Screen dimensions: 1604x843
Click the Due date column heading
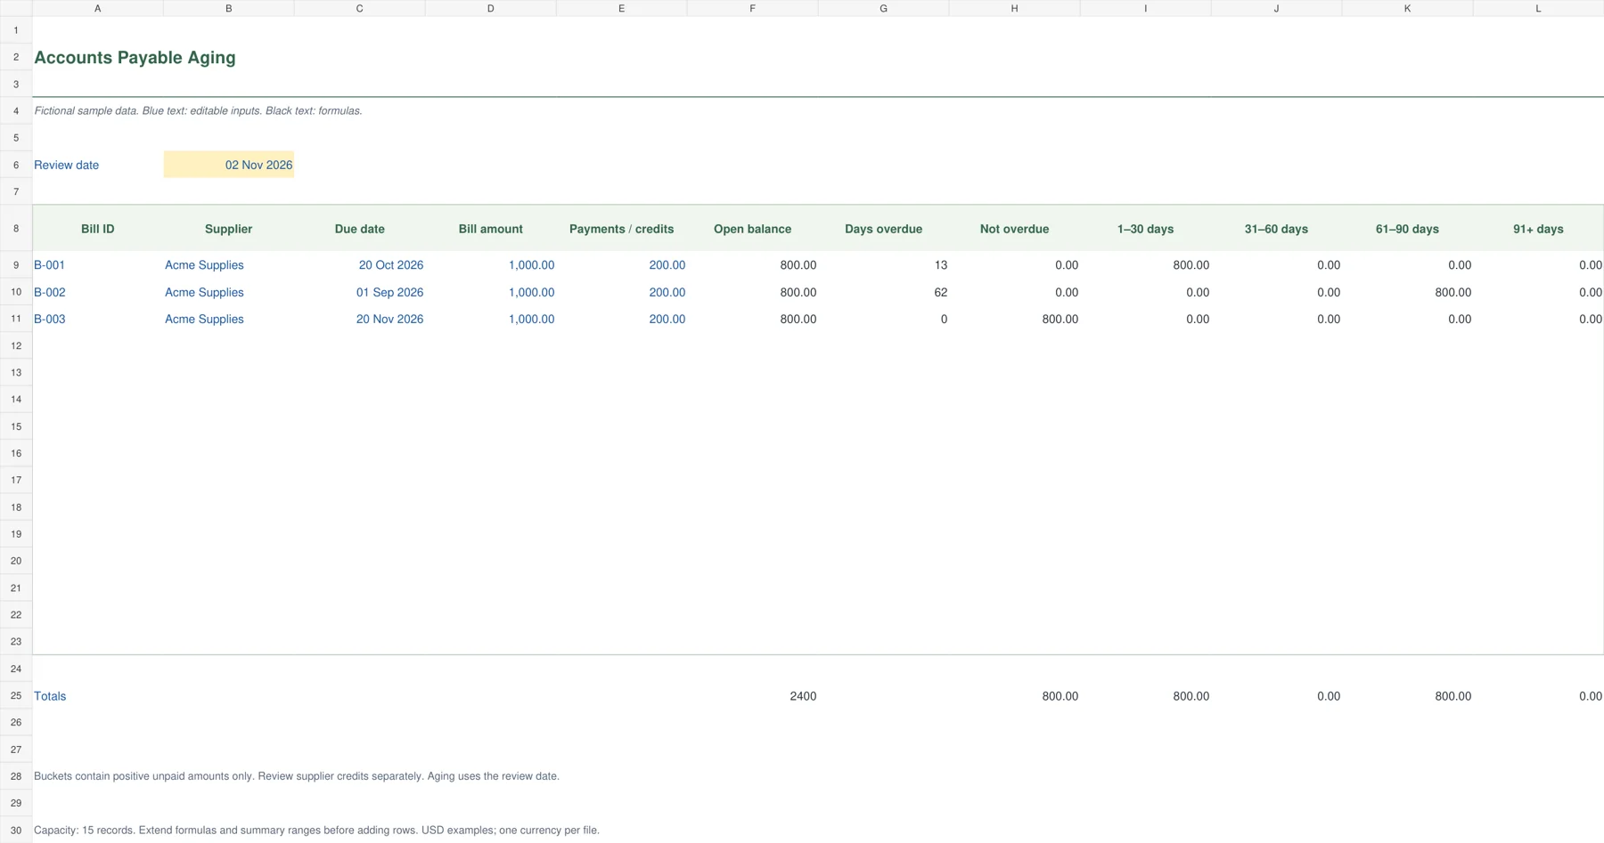click(360, 229)
